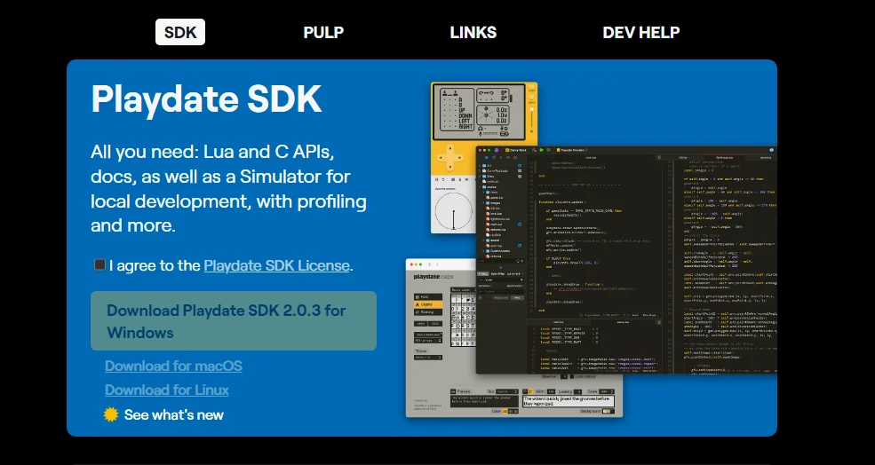This screenshot has width=875, height=465.
Task: Go to the LINKS tab
Action: (473, 32)
